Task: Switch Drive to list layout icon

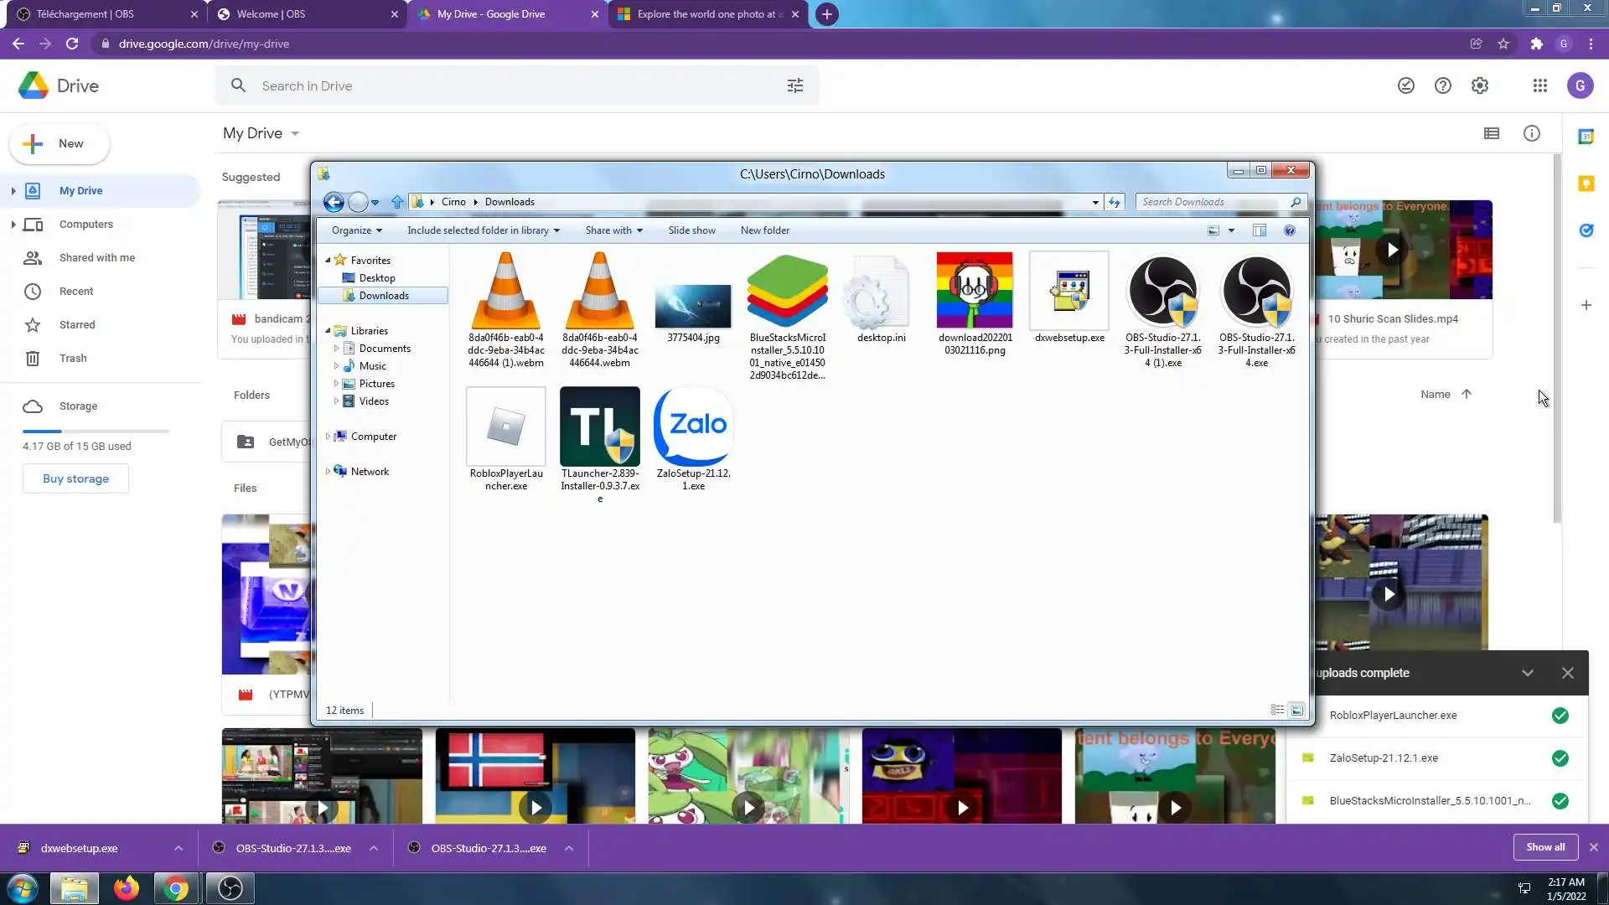Action: (1491, 133)
